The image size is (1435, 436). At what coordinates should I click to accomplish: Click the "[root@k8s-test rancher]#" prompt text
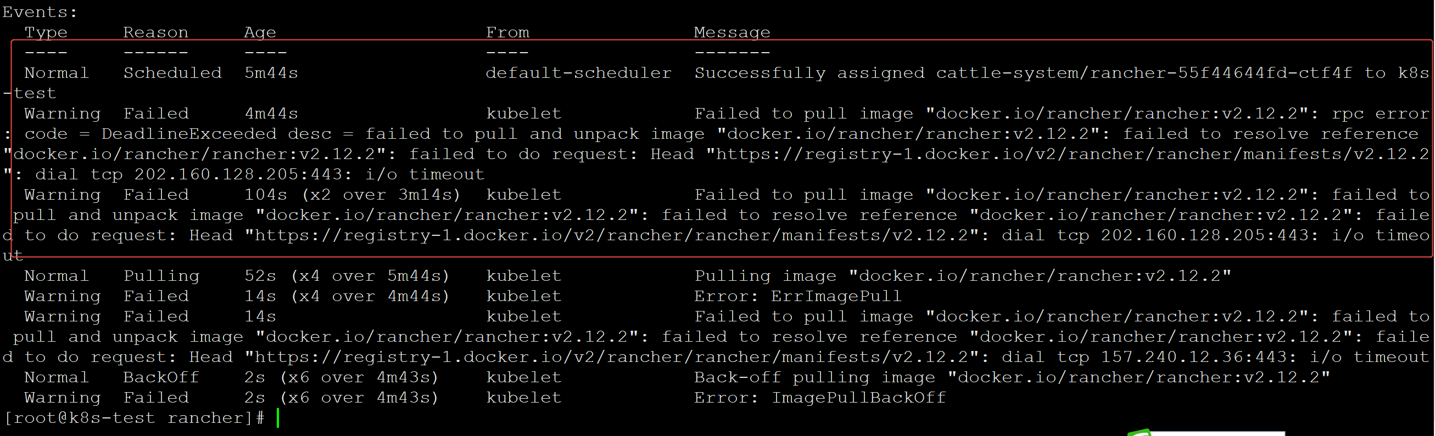click(133, 418)
